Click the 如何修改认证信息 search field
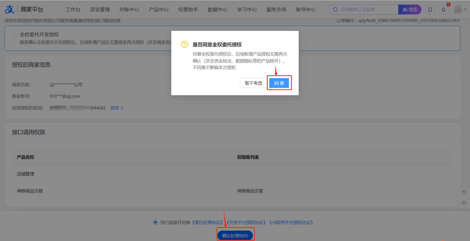Viewport: 470px width, 241px height. click(x=364, y=10)
